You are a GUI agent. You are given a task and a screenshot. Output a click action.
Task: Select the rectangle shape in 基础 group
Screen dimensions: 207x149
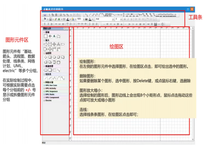tap(46, 36)
